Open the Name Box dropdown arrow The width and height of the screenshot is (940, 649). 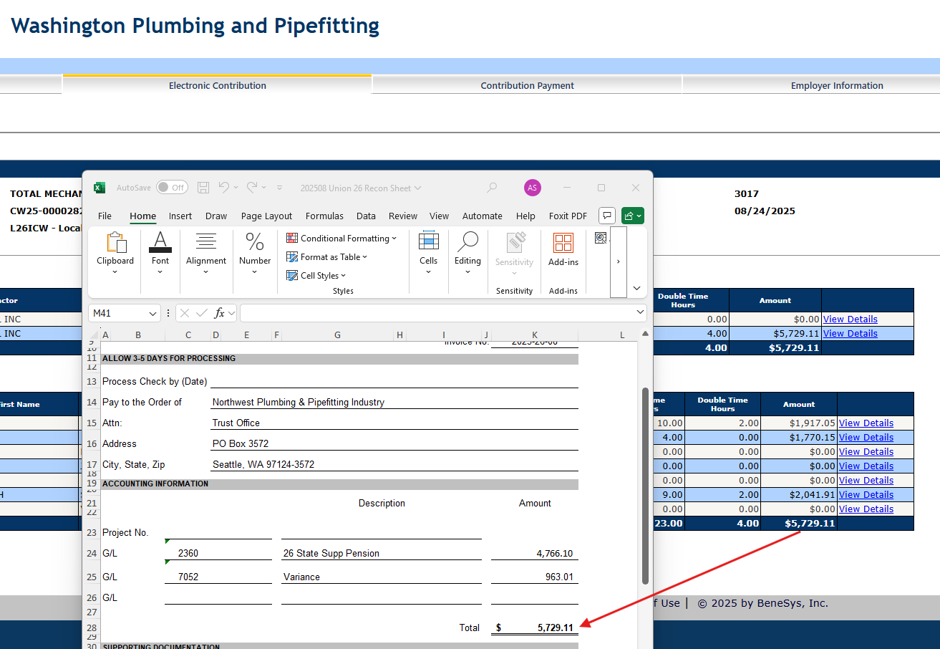(x=153, y=313)
